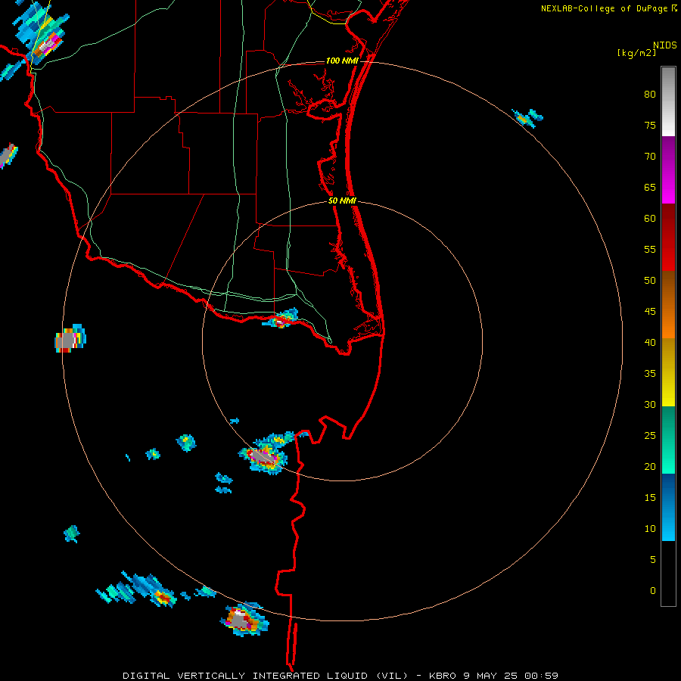Click the small storm cell on the river border
This screenshot has height=681, width=681.
pos(281,319)
